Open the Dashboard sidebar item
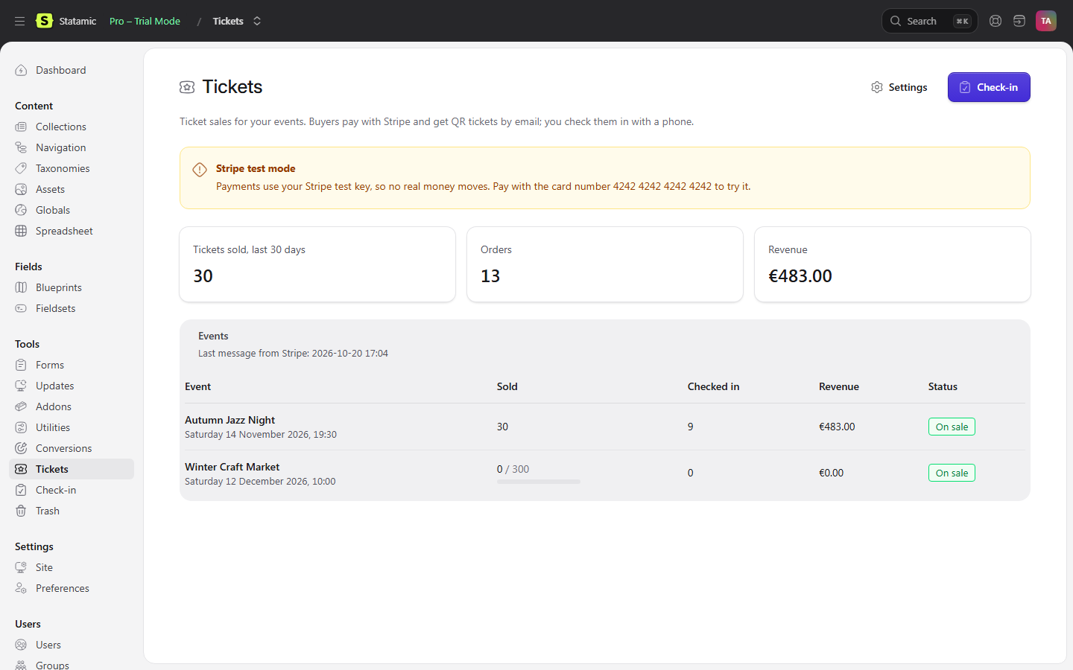Viewport: 1073px width, 670px height. pyautogui.click(x=72, y=70)
